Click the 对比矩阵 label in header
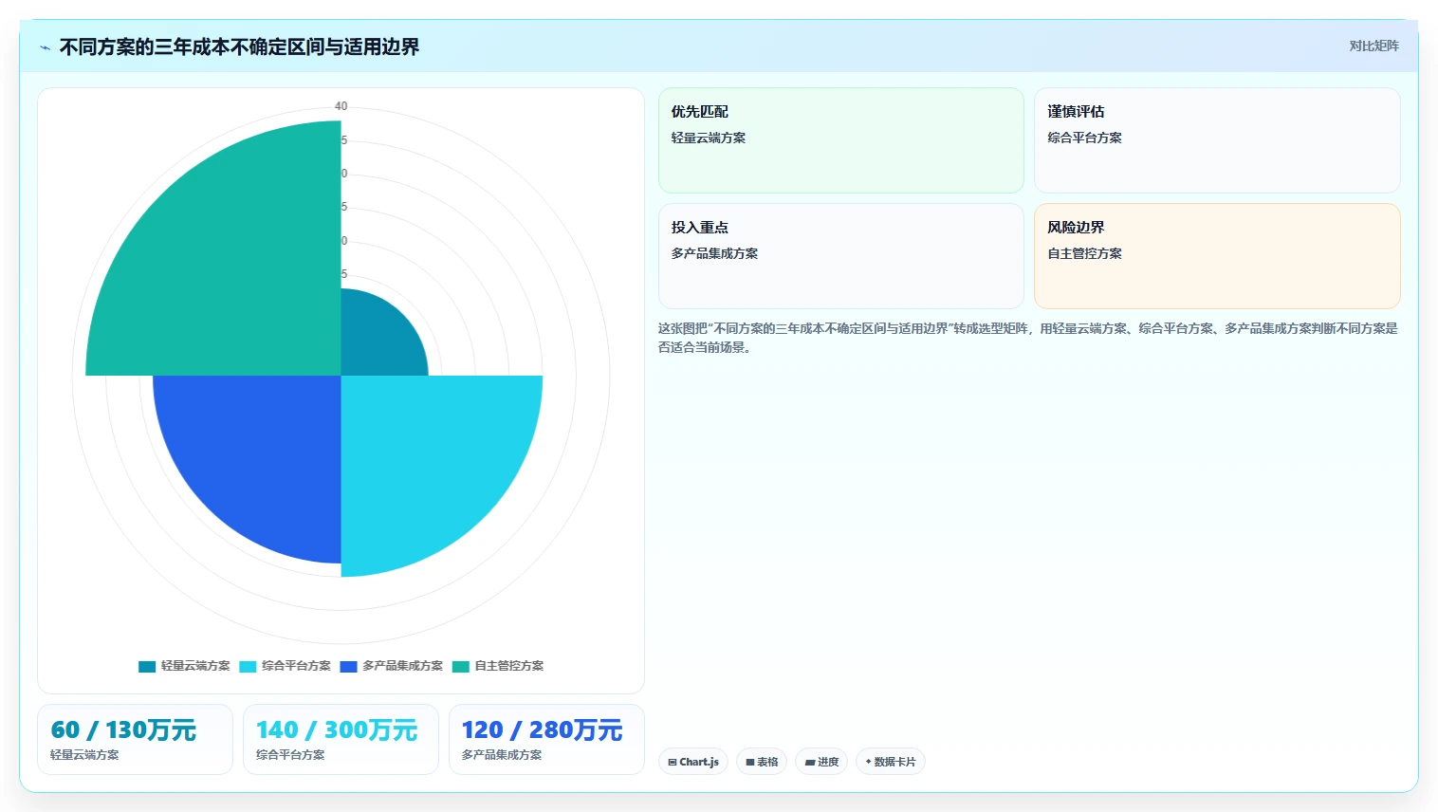The width and height of the screenshot is (1438, 812). click(1373, 46)
